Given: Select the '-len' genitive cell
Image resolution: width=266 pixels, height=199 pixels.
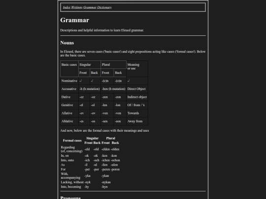Looking at the screenshot, I should (107, 105).
